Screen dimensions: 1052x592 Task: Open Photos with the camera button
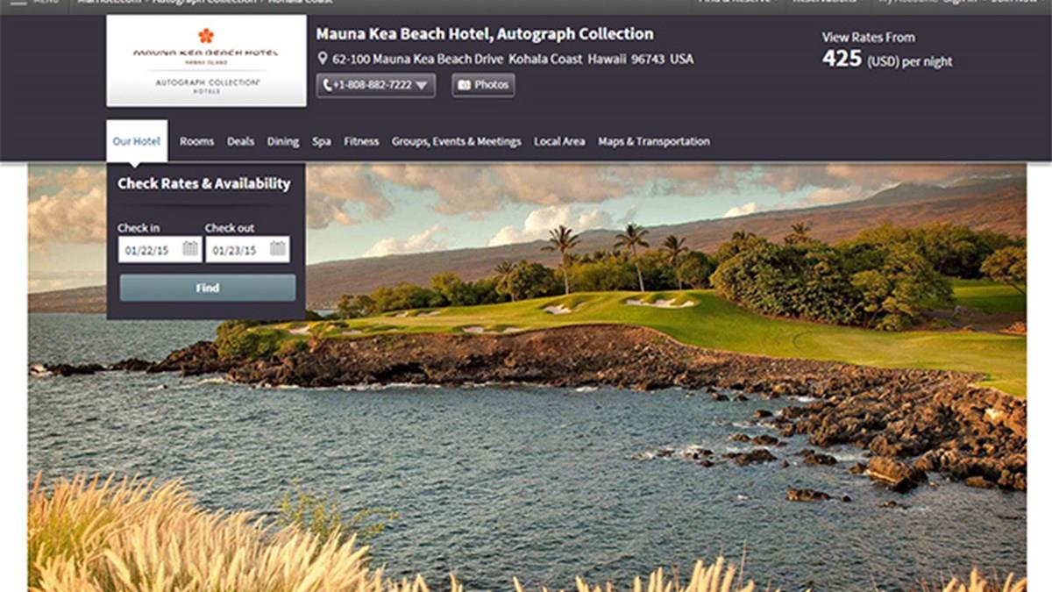483,85
